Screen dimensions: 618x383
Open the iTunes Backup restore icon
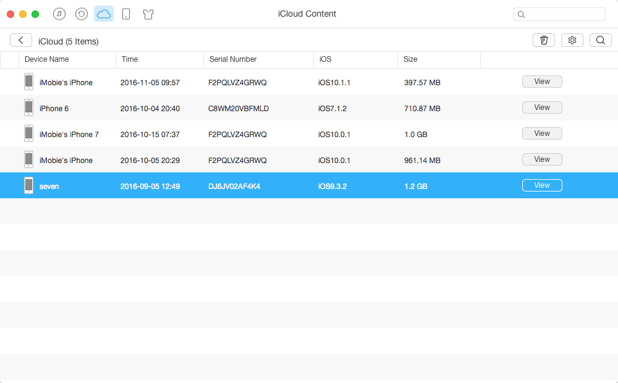(81, 14)
